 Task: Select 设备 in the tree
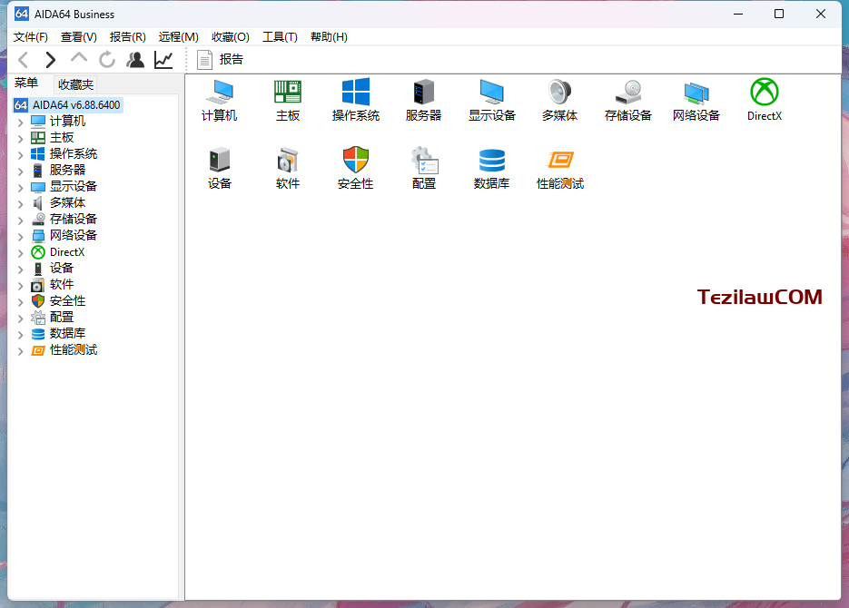pos(62,269)
